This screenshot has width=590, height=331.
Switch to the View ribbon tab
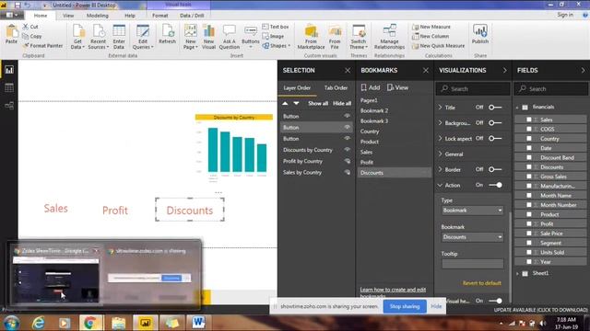[x=68, y=16]
